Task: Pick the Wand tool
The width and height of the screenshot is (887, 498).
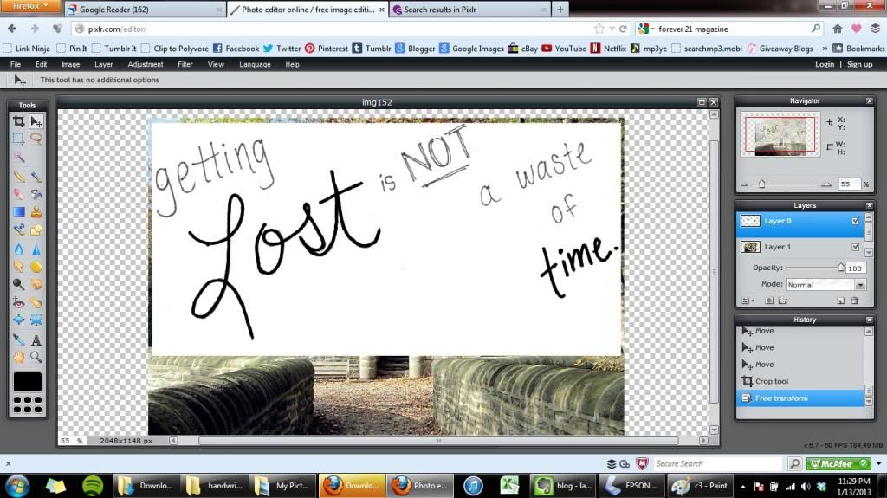Action: [18, 157]
